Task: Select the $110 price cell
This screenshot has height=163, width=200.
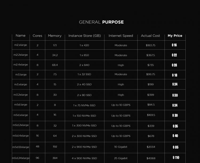Action: click(x=176, y=158)
